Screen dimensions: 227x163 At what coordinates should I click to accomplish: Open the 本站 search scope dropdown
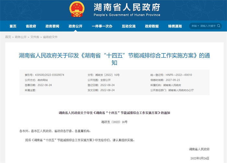click(195, 26)
